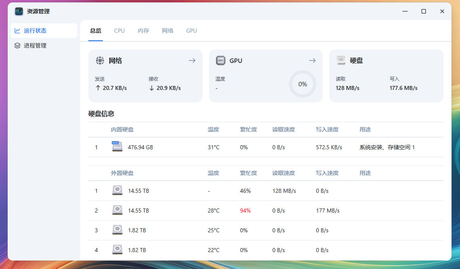Open the 网络 tab
460x269 pixels.
point(167,31)
